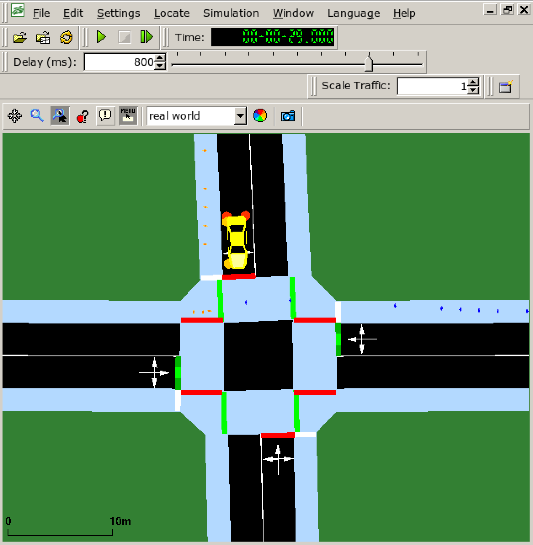The width and height of the screenshot is (533, 545).
Task: Click the Reload simulation icon
Action: coord(66,37)
